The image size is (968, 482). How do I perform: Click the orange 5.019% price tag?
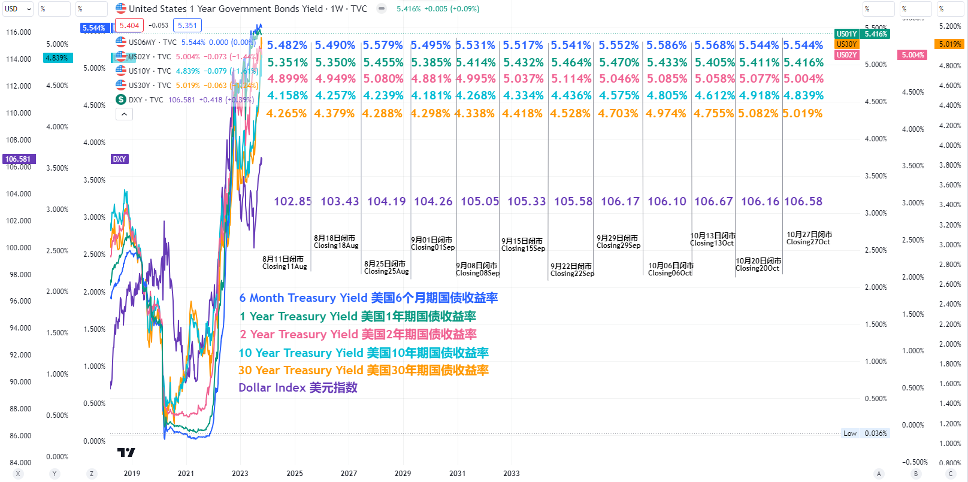[949, 44]
